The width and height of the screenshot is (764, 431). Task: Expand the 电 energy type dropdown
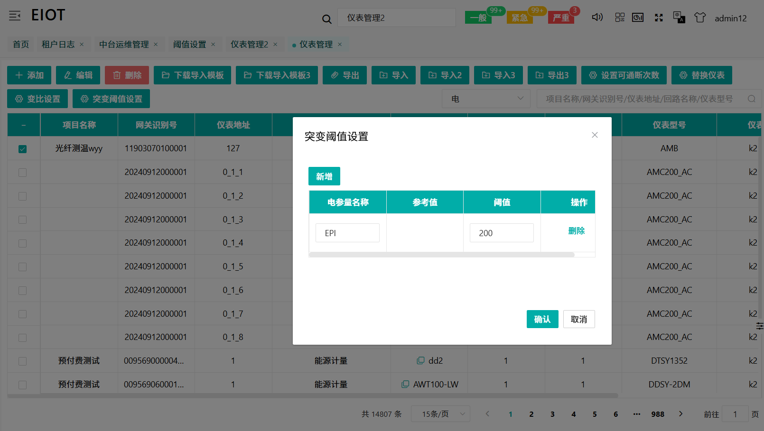coord(486,99)
